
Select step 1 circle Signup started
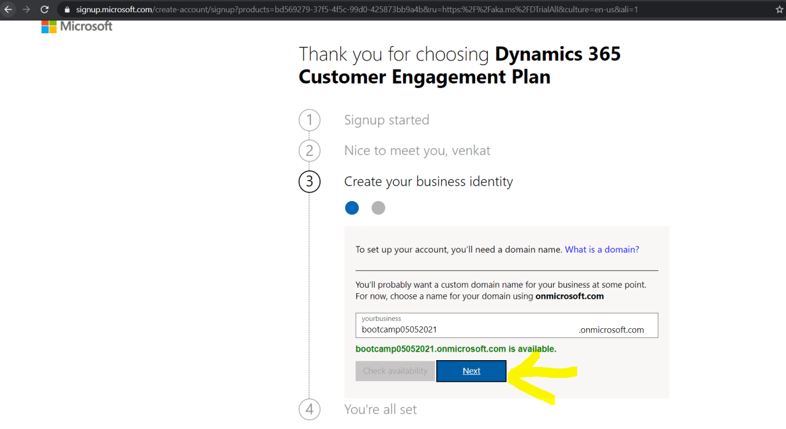pyautogui.click(x=310, y=120)
